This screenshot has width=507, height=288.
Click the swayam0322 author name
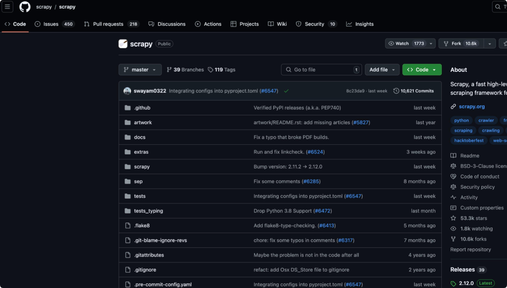coord(150,91)
